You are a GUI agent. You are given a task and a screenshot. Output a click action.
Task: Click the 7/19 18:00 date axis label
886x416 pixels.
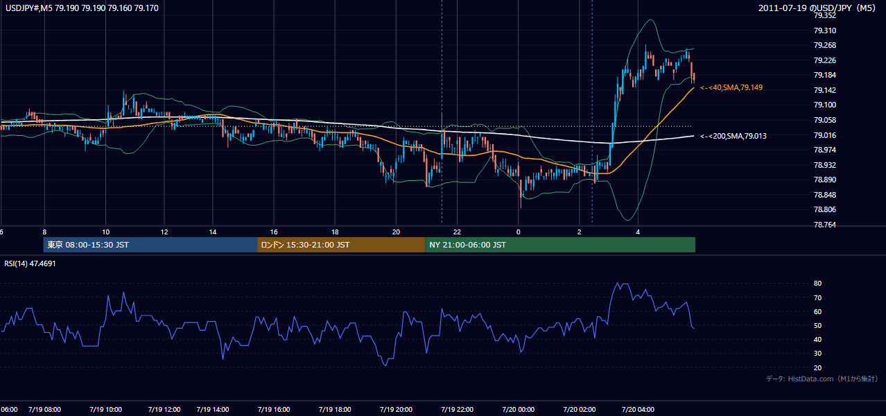(335, 409)
